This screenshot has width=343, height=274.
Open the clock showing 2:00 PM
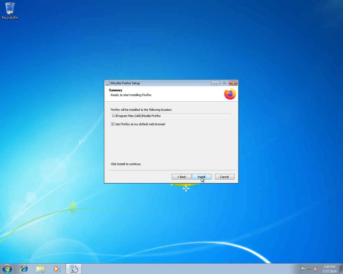(329, 269)
